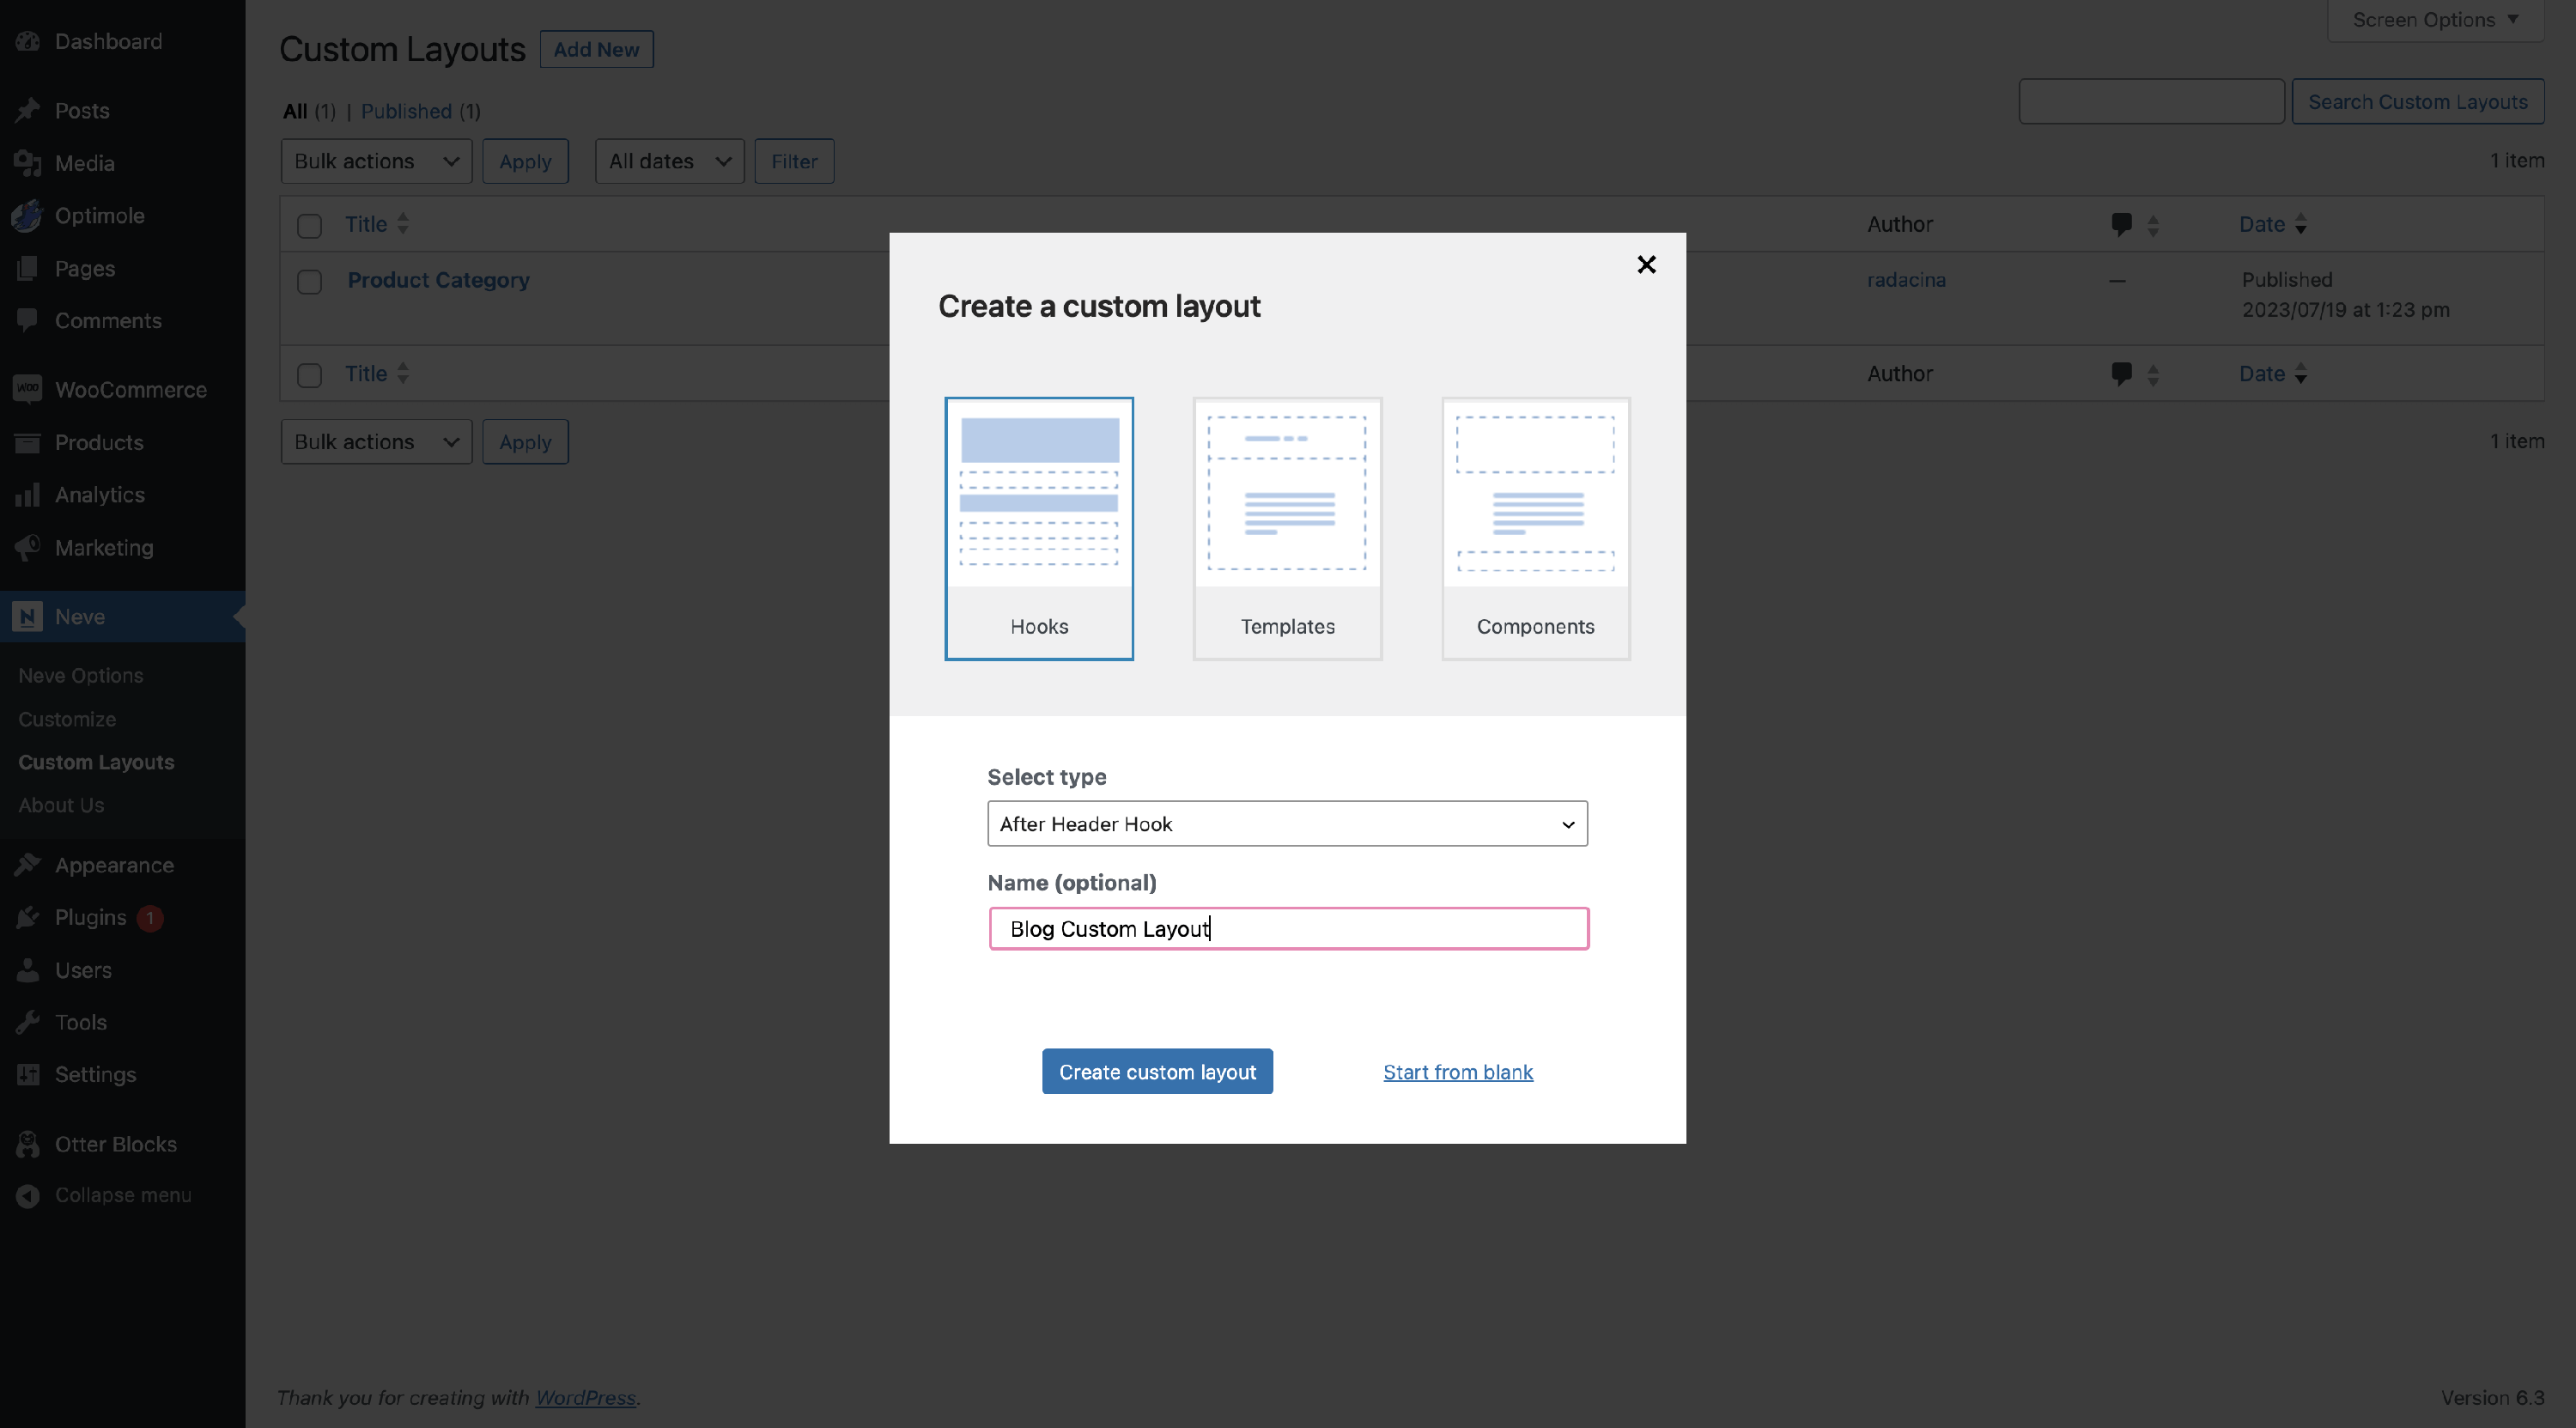Viewport: 2576px width, 1428px height.
Task: Choose the Templates layout thumbnail
Action: coord(1287,528)
